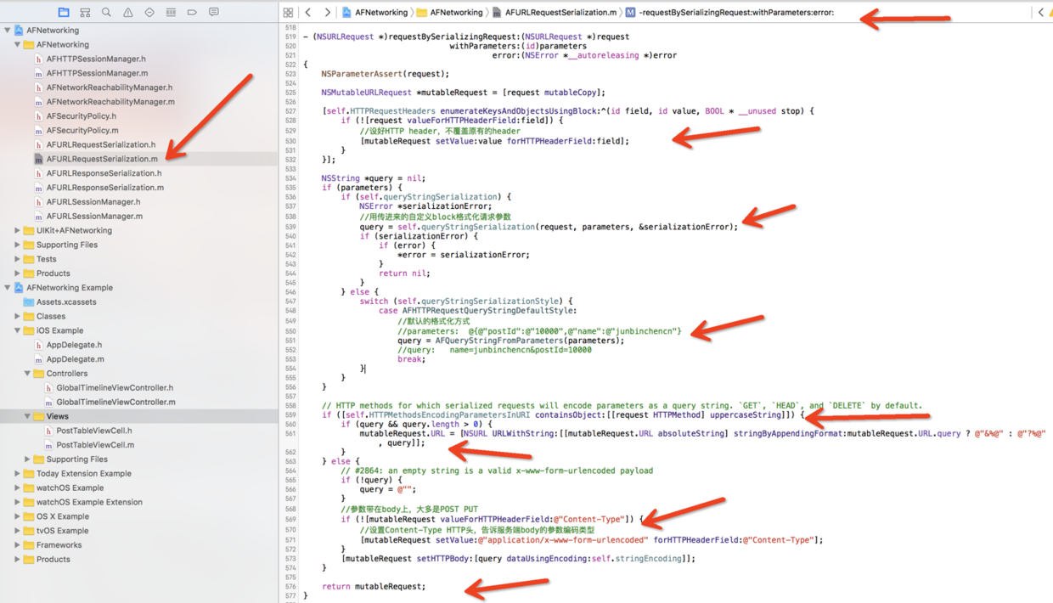Collapse the Controllers group

(28, 374)
